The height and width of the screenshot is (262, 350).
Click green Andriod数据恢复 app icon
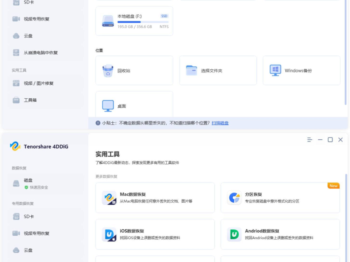(x=234, y=234)
